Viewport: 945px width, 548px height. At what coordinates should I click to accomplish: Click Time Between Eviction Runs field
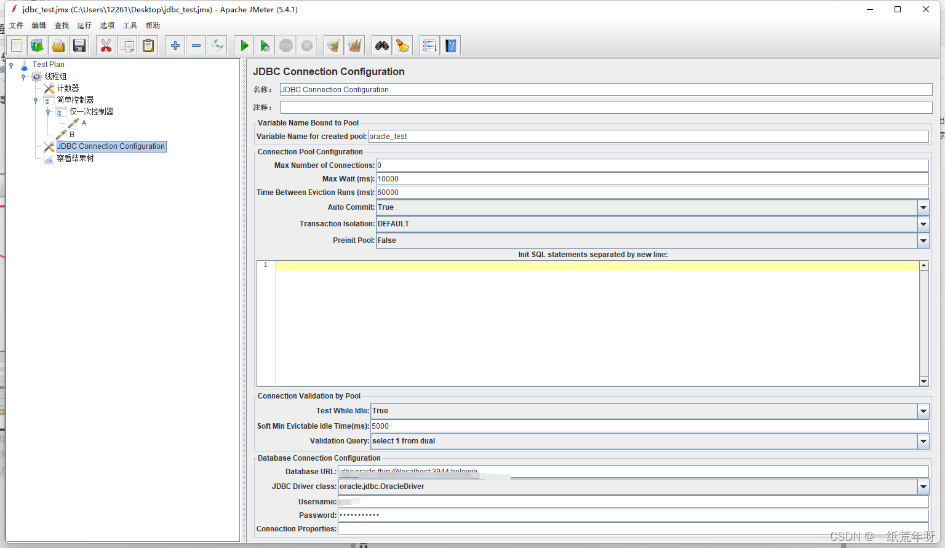click(x=652, y=193)
